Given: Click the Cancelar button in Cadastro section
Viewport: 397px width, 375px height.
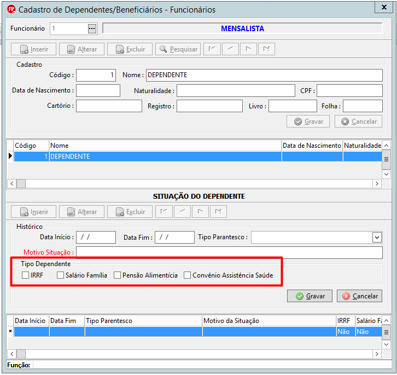Looking at the screenshot, I should pyautogui.click(x=358, y=122).
